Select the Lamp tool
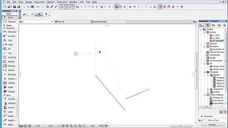The image size is (228, 128). click(x=10, y=112)
